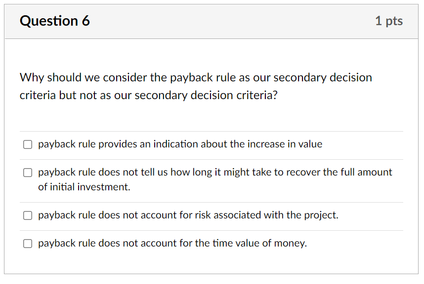The width and height of the screenshot is (424, 284).
Task: Check the 'risk associated with the project' option
Action: (28, 215)
